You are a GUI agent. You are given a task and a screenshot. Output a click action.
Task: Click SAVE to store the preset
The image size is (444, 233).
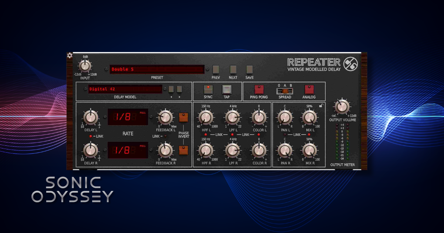coord(249,69)
